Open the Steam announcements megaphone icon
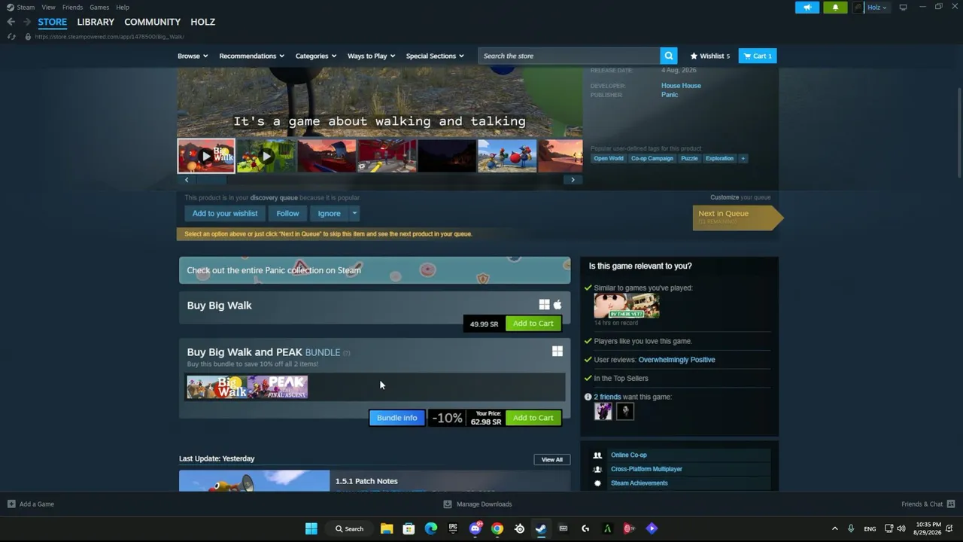The image size is (963, 542). click(x=807, y=8)
